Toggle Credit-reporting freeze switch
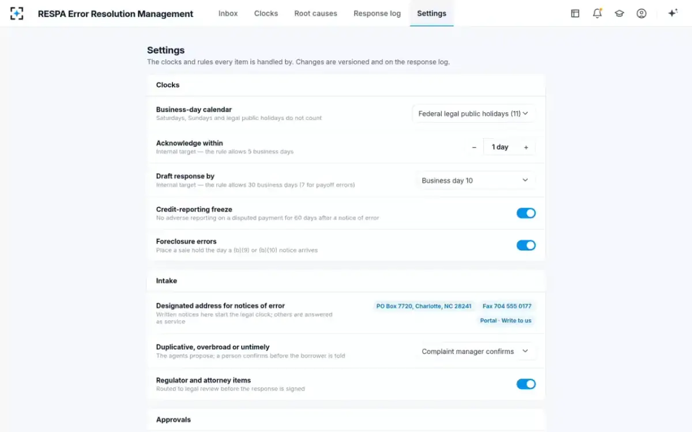The image size is (692, 432). click(526, 213)
